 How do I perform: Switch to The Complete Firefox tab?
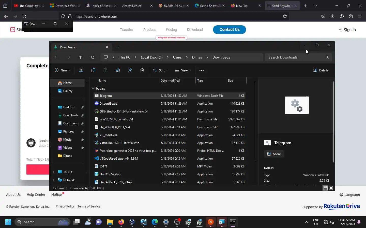28,6
